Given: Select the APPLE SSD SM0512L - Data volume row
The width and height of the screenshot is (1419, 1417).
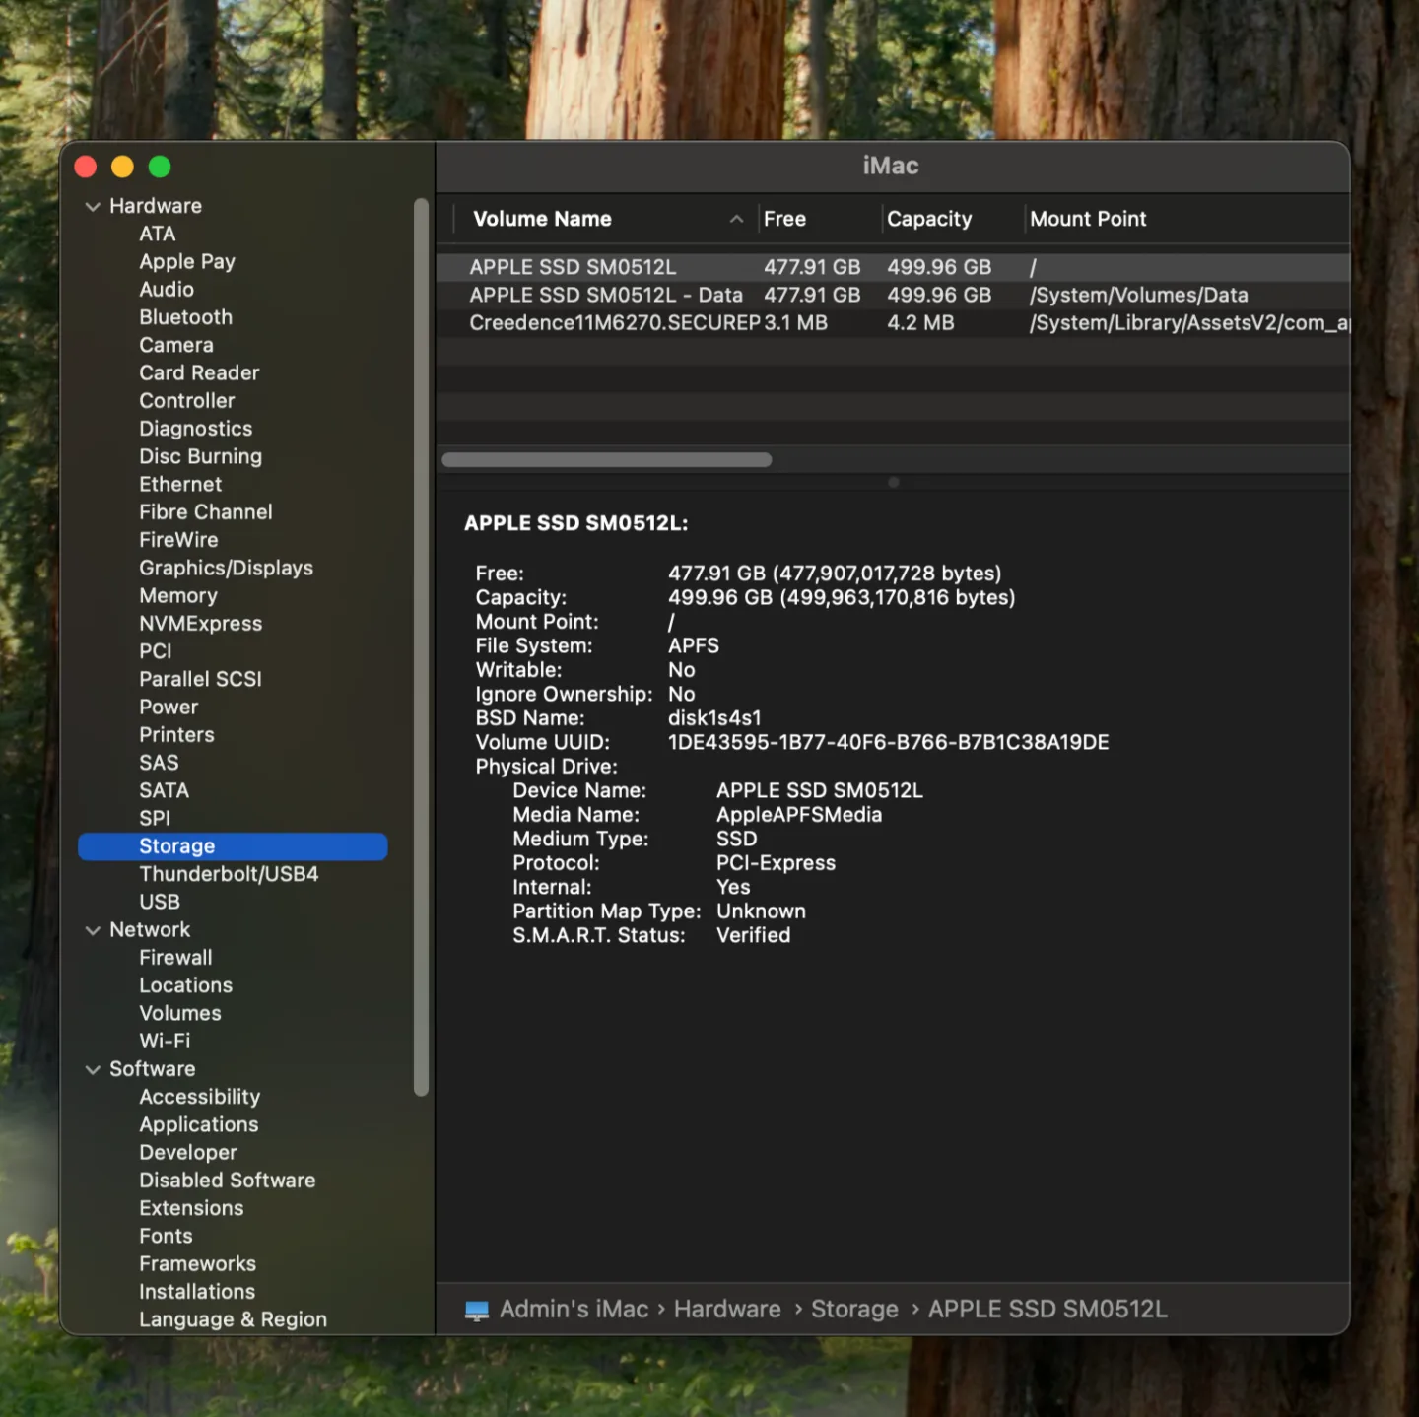Looking at the screenshot, I should click(605, 295).
